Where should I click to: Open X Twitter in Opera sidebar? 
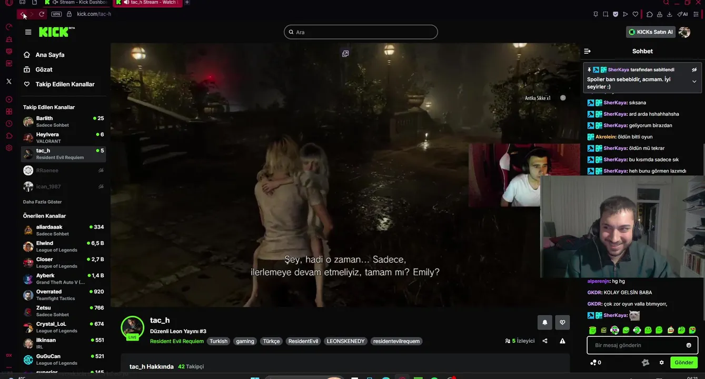point(9,81)
